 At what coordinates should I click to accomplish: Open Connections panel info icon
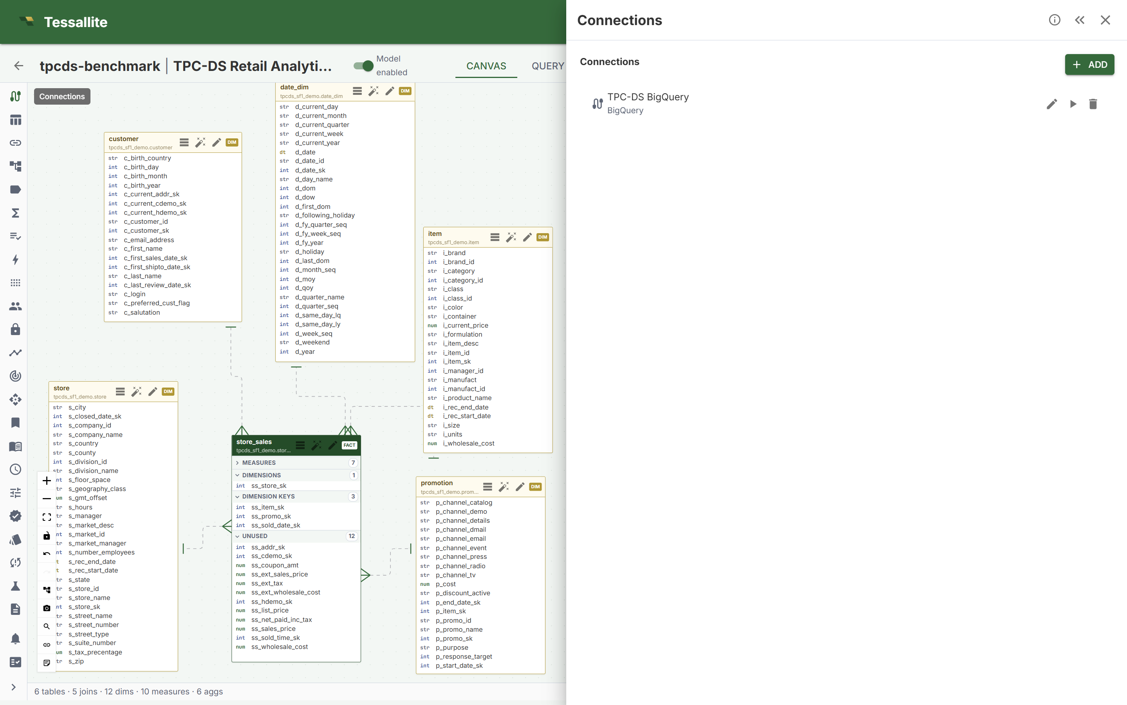pyautogui.click(x=1054, y=20)
